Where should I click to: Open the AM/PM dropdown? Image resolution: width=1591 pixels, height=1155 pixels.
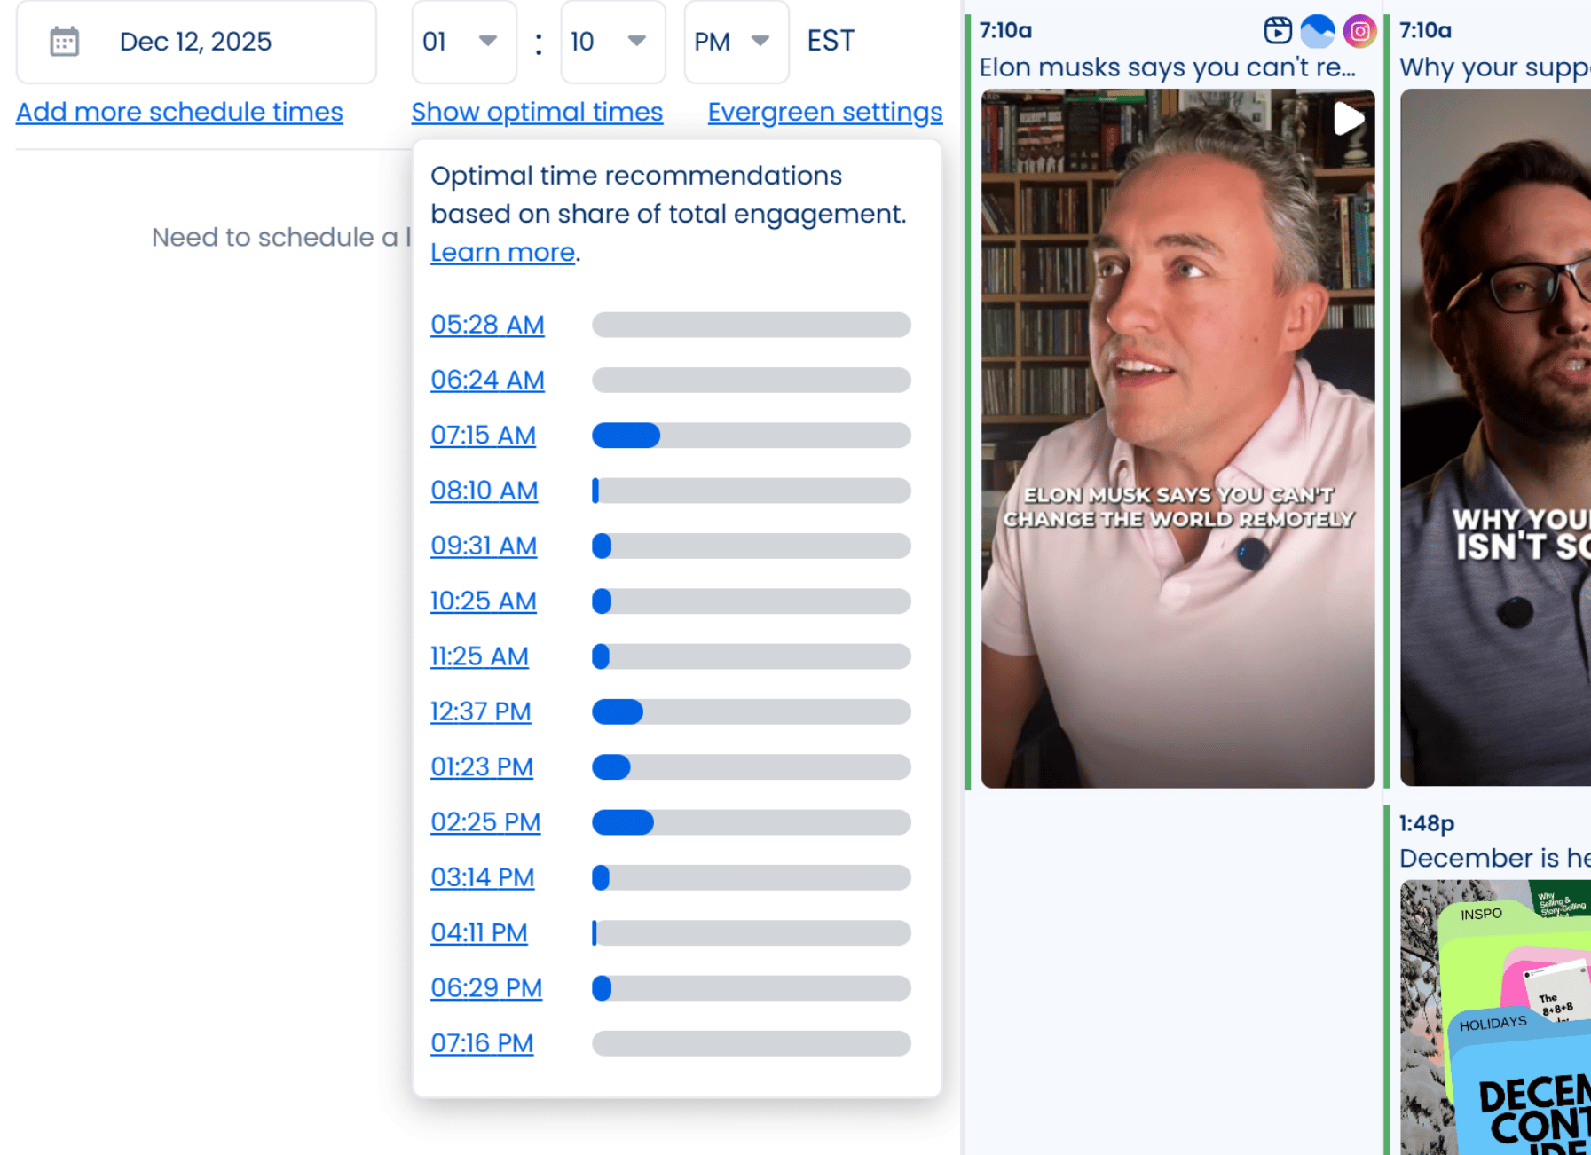[x=735, y=42]
